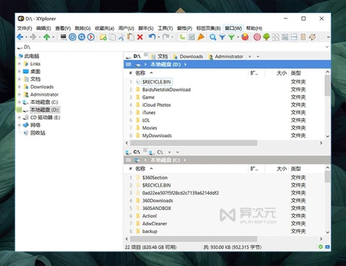The image size is (346, 266).
Task: Expand the 本地磁盘 (C:) tree node
Action: pyautogui.click(x=20, y=102)
